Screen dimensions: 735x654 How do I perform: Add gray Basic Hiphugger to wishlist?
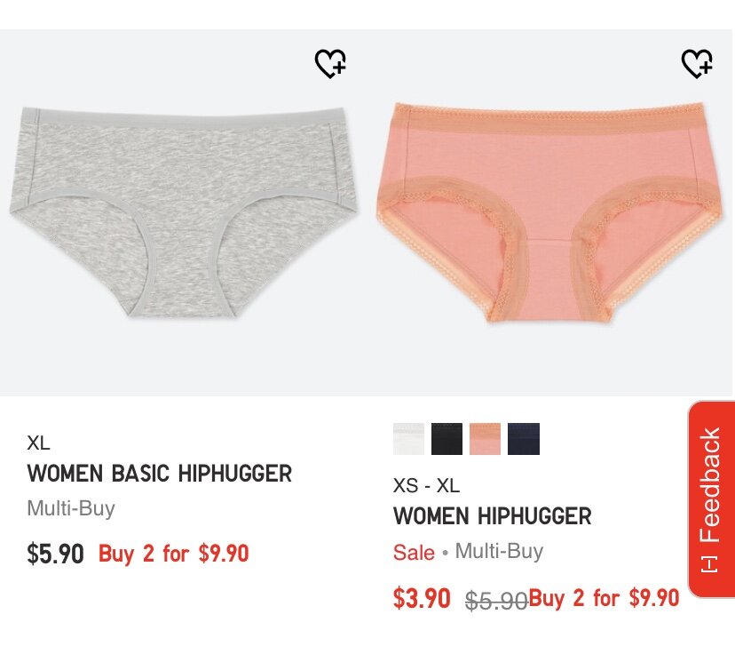(x=330, y=63)
